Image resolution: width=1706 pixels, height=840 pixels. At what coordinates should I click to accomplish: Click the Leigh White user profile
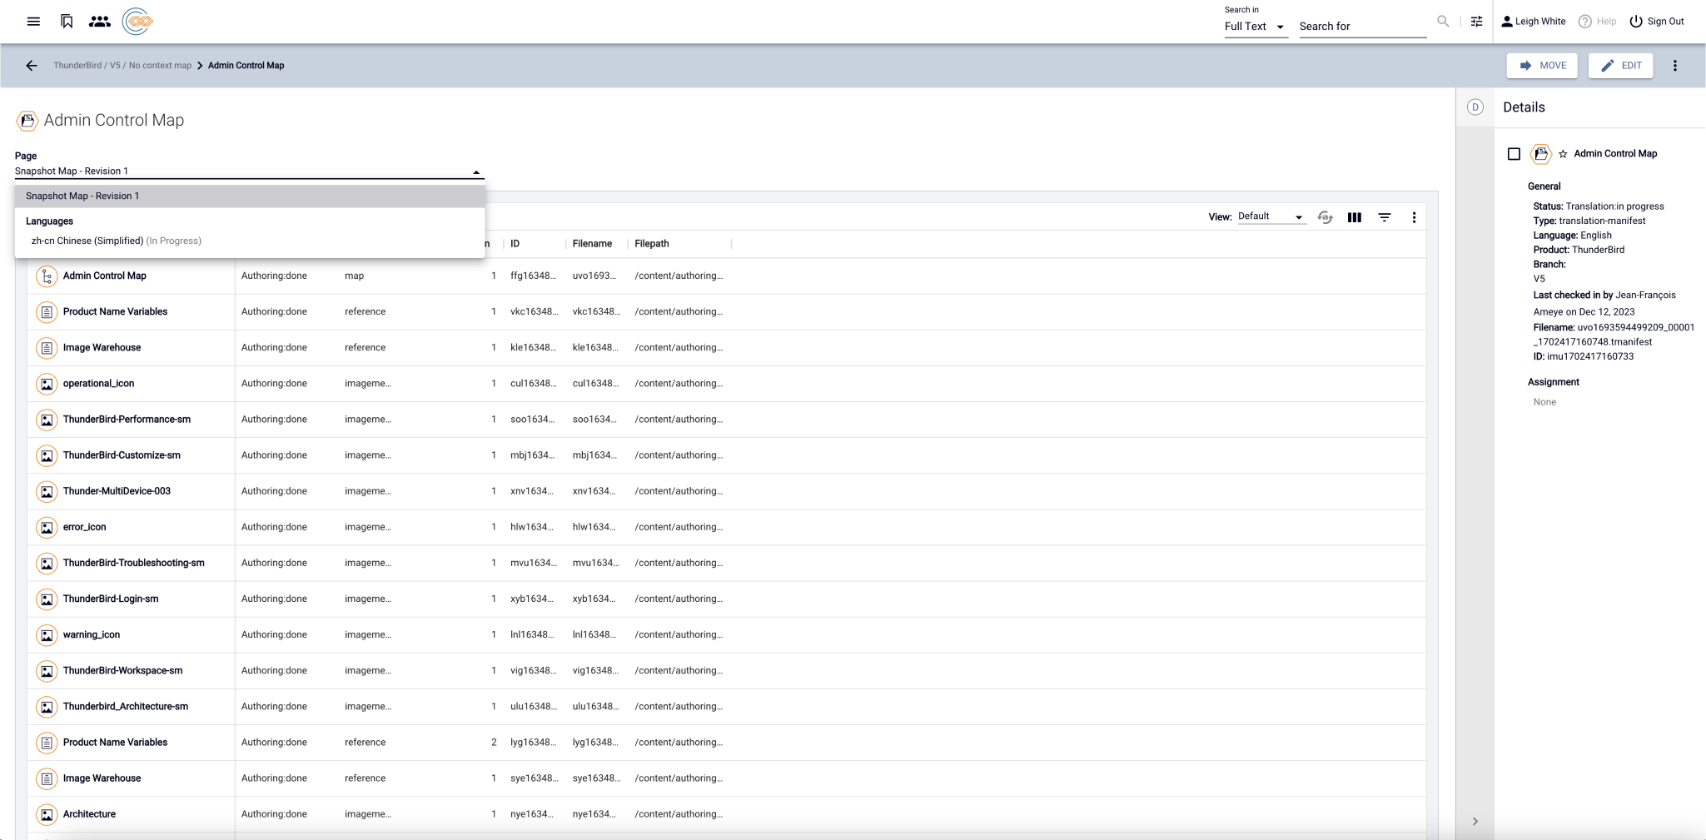[1533, 22]
